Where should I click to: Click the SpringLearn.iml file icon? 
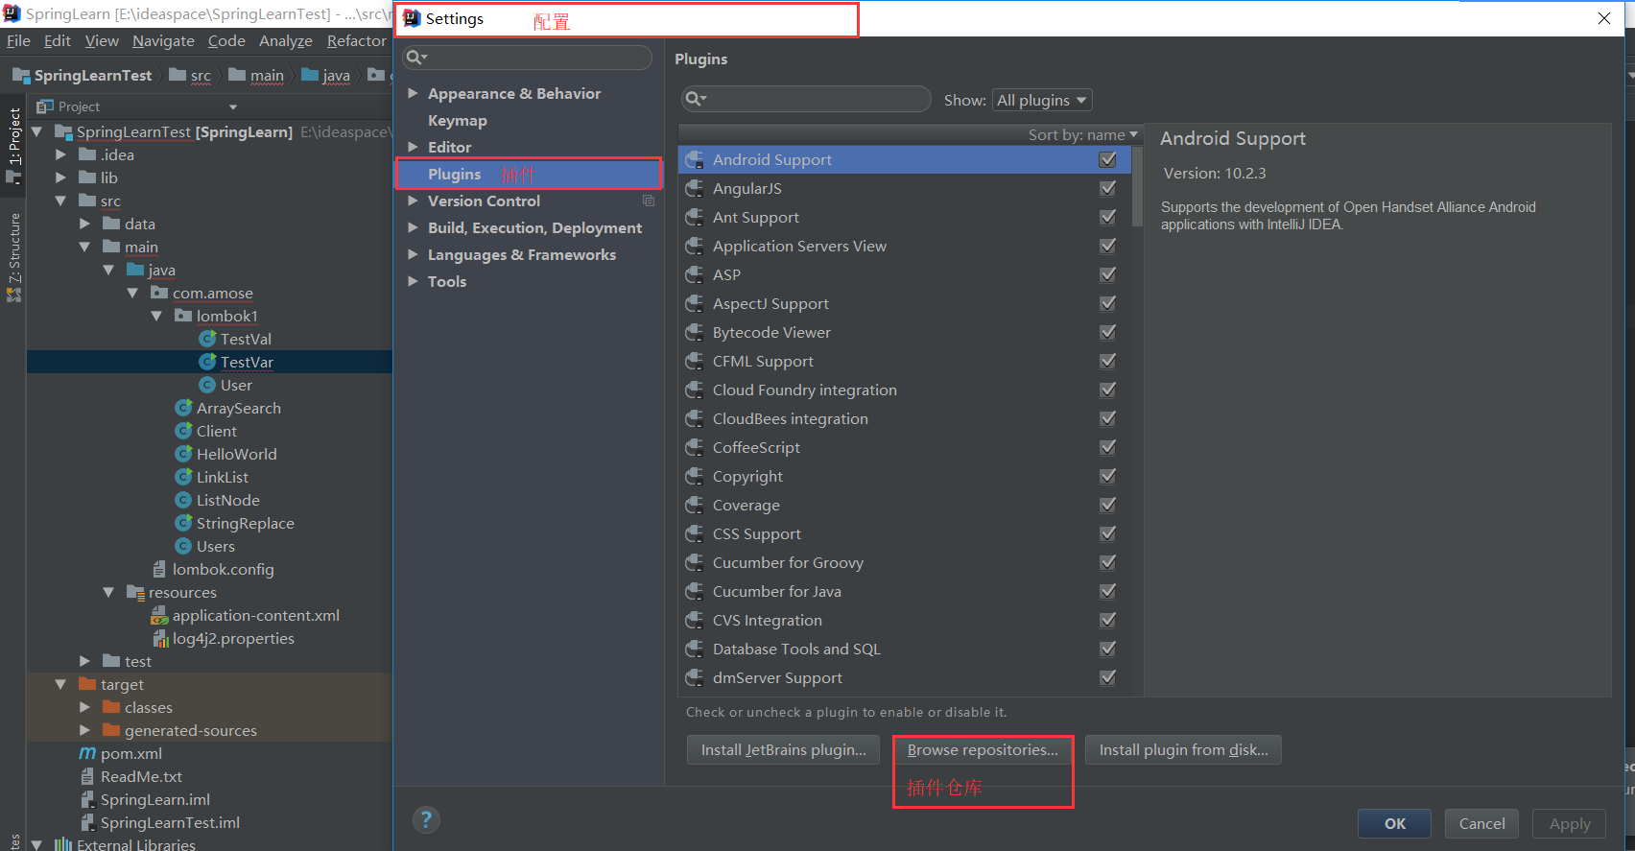click(x=87, y=799)
